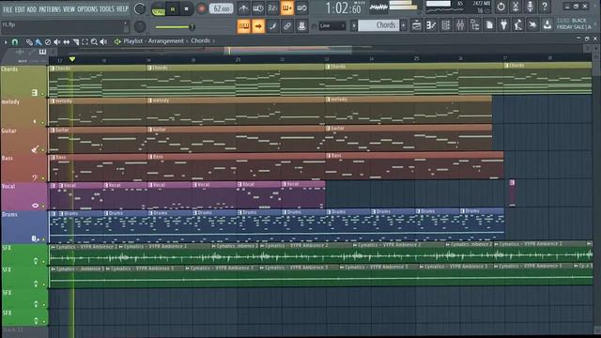Click the microphone audio recording icon
Viewport: 601px width, 338px height.
coord(530,7)
